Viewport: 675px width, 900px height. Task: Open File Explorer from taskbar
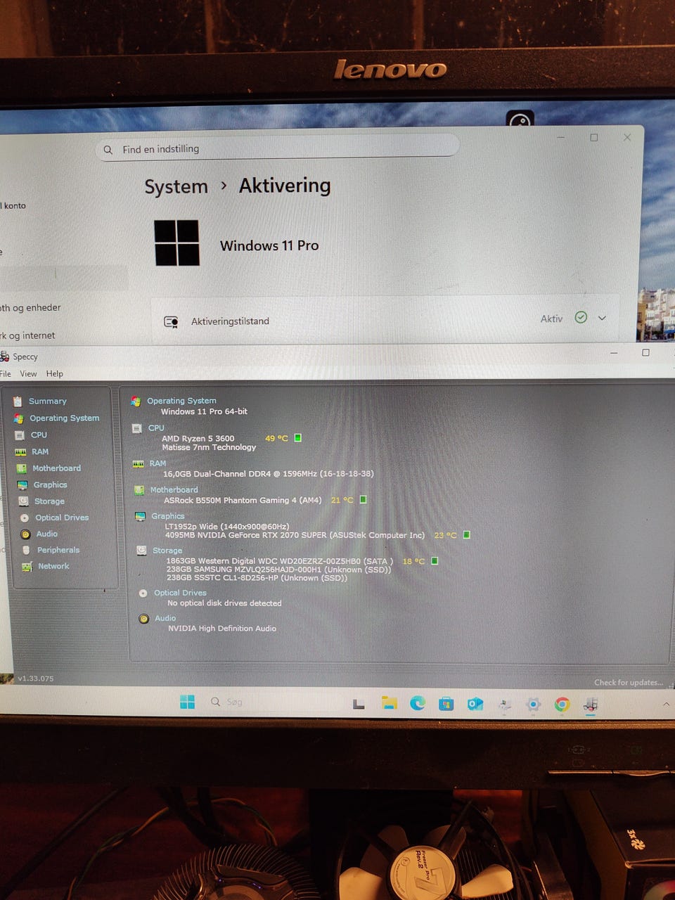coord(389,702)
